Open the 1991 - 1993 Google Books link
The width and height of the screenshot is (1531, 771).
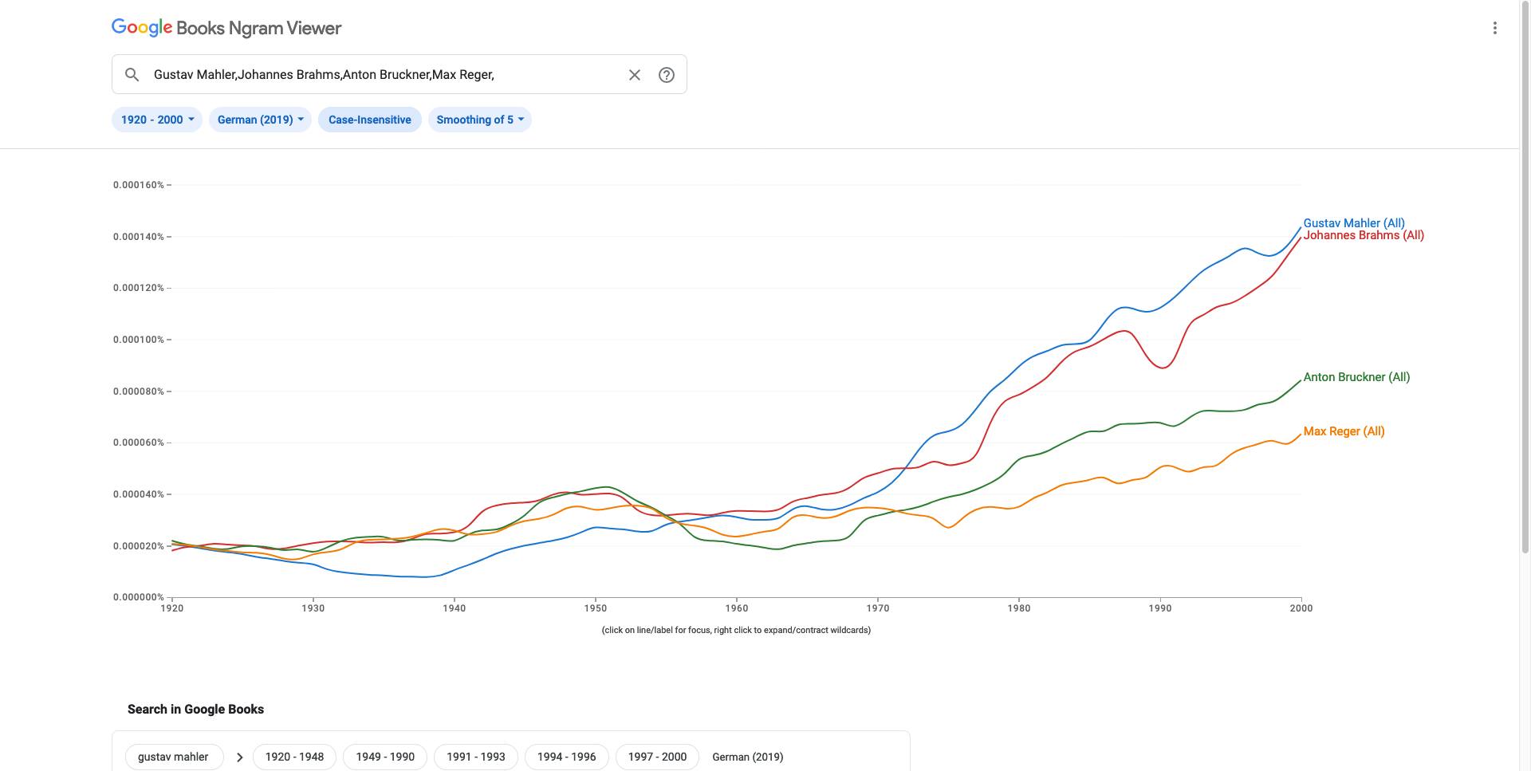click(x=476, y=757)
